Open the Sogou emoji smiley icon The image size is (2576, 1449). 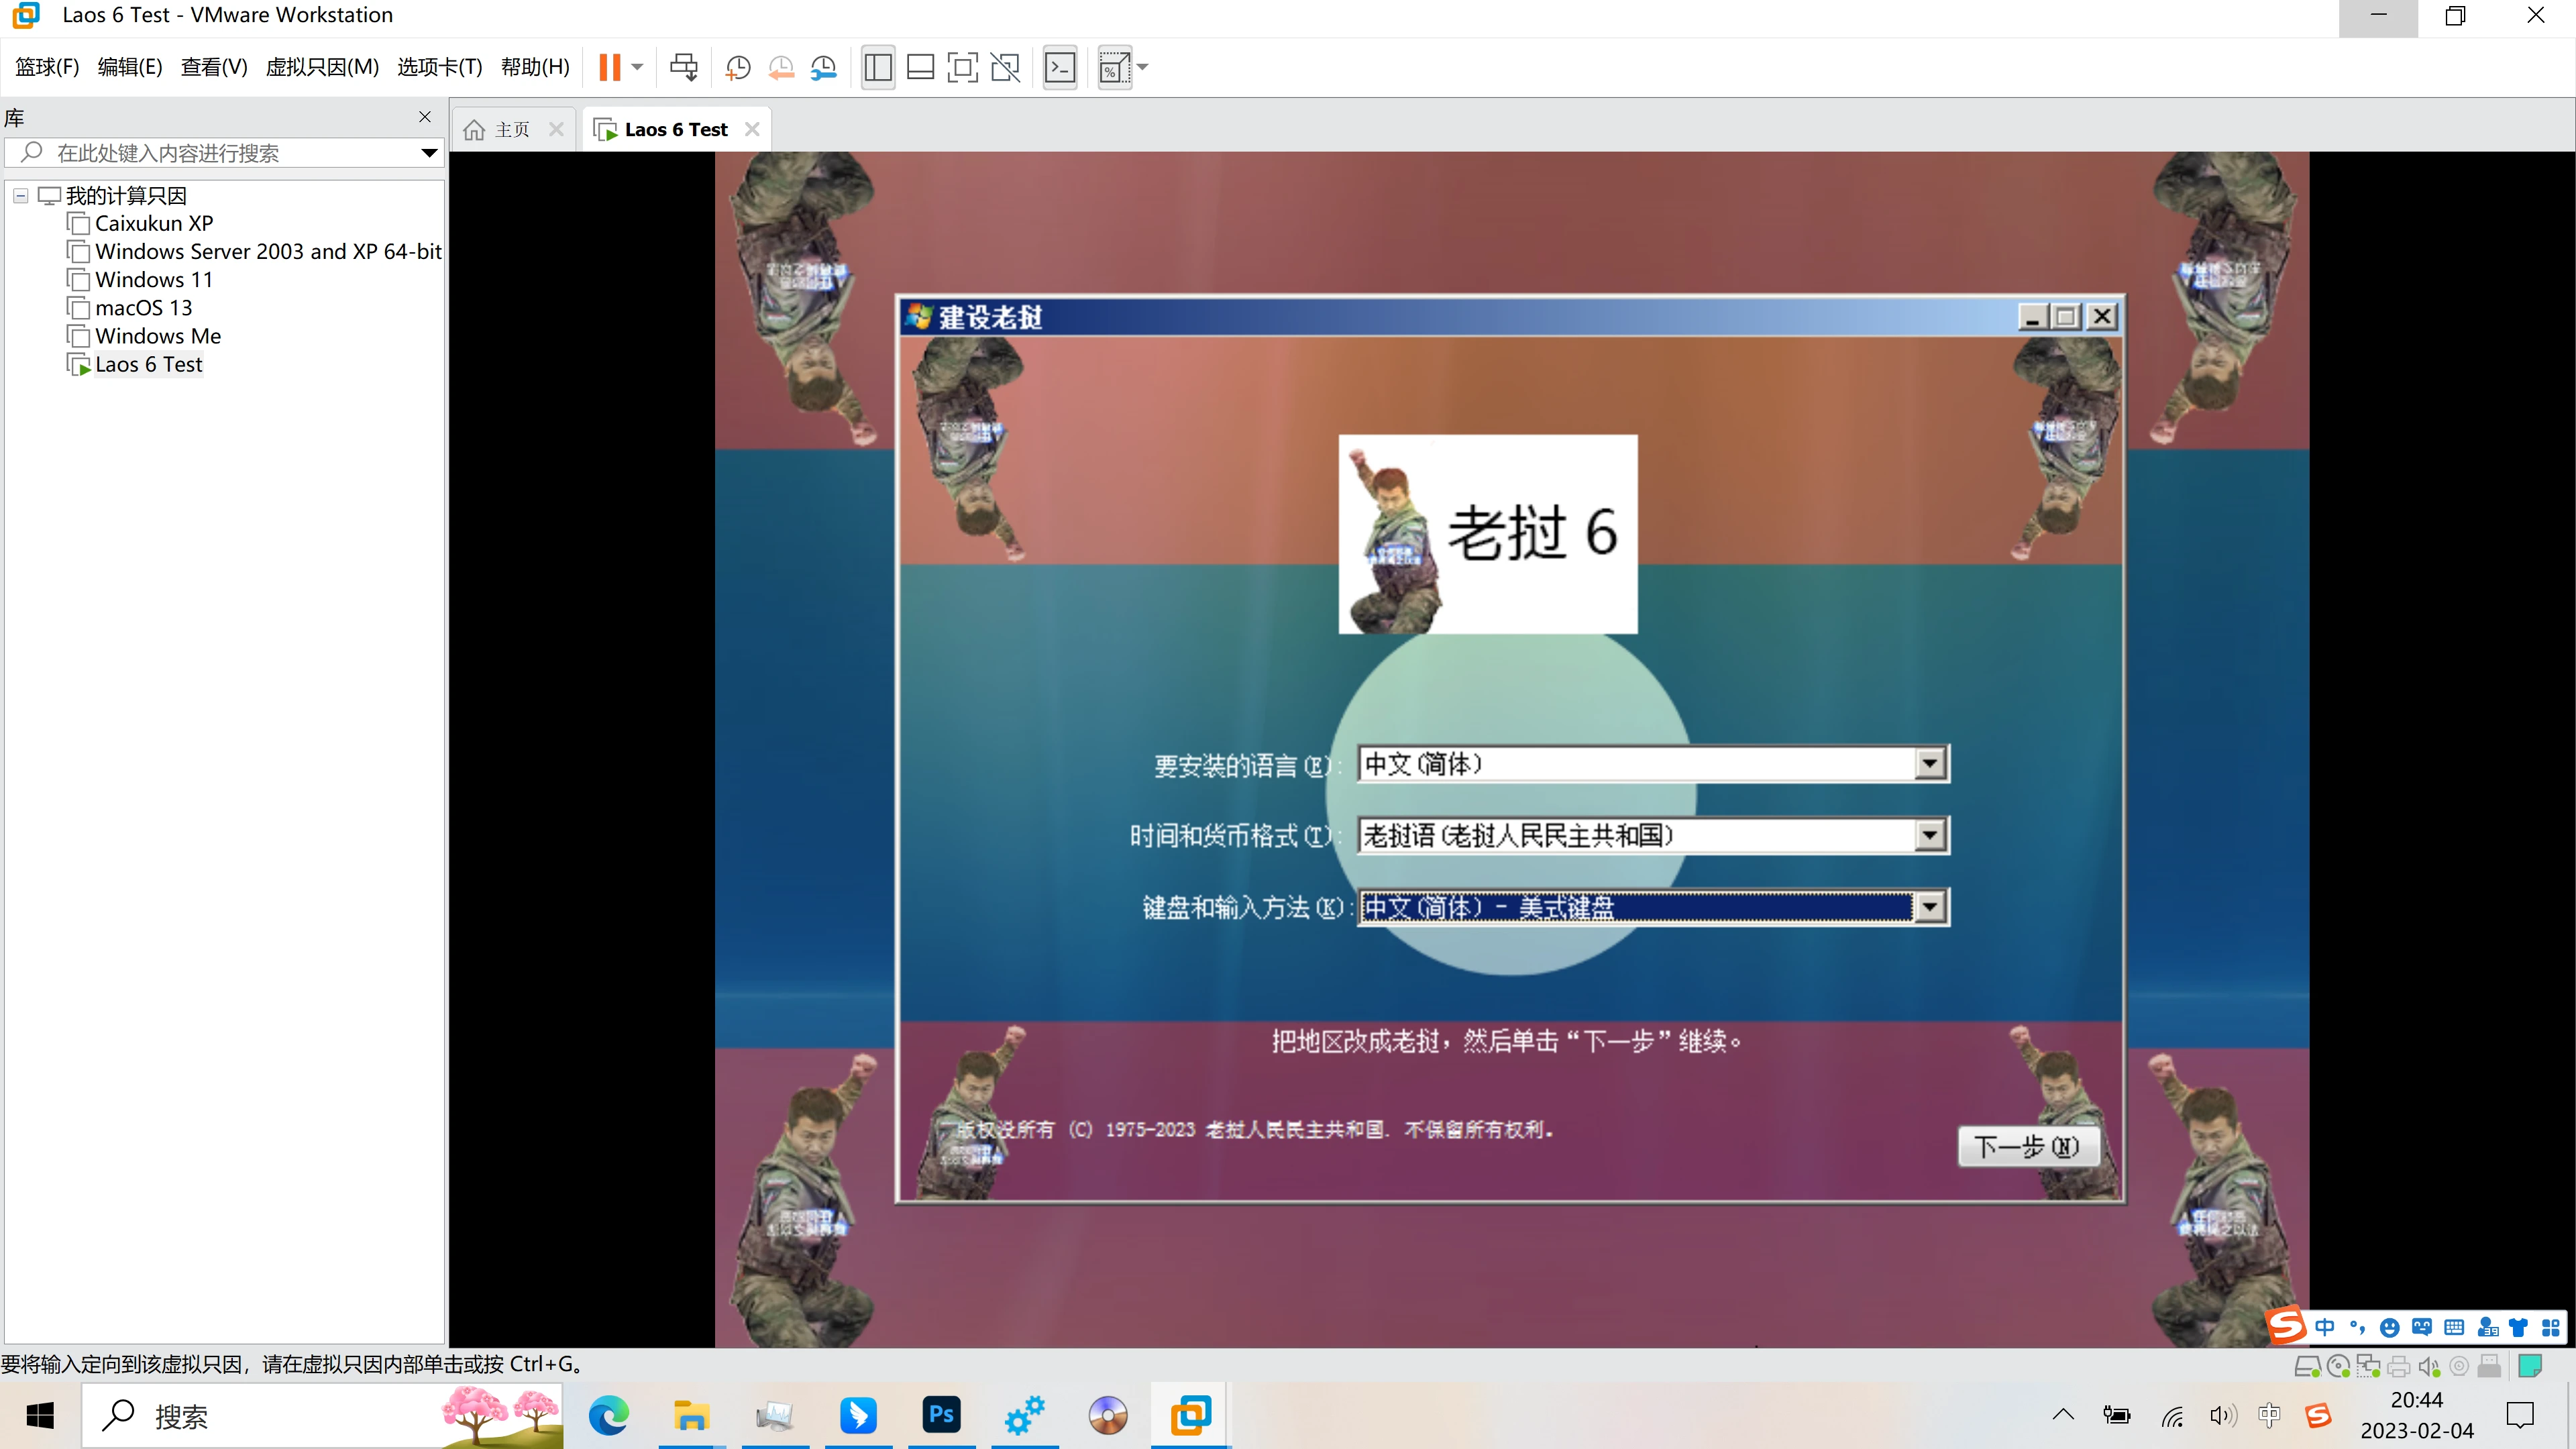pos(2389,1327)
